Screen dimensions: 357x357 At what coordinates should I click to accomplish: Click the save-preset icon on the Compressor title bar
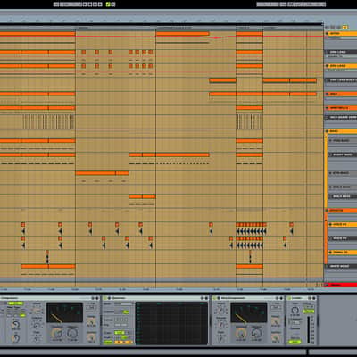[97, 298]
